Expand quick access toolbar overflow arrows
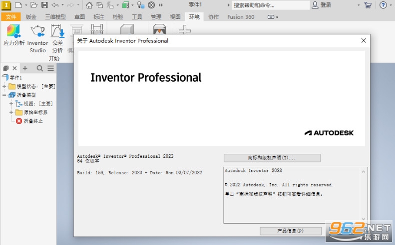 [x=161, y=5]
